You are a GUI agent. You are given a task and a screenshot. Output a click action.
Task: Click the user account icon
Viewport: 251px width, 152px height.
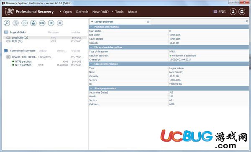pyautogui.click(x=233, y=12)
